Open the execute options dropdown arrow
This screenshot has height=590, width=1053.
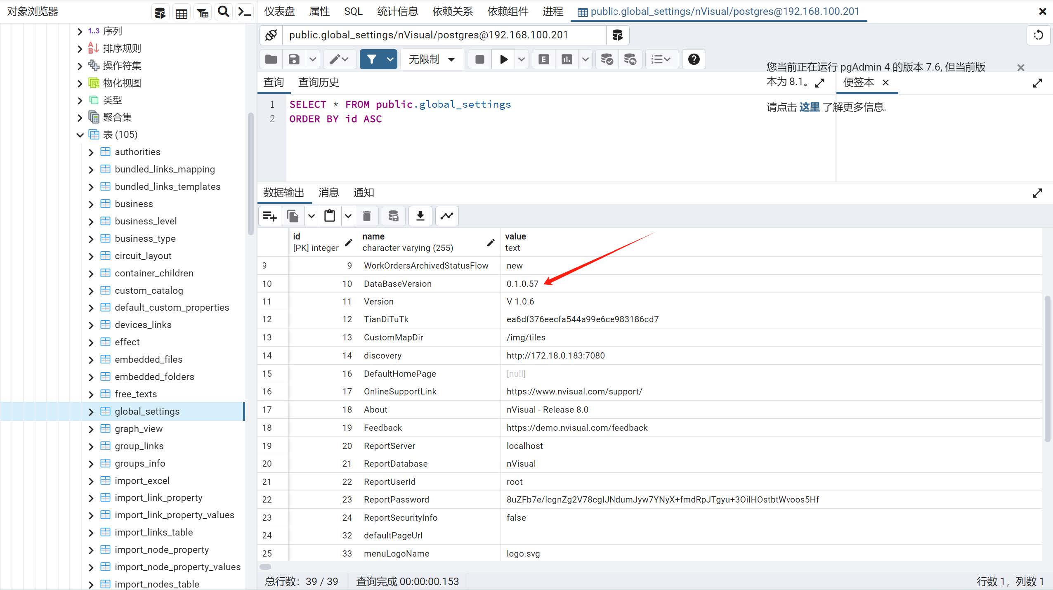point(522,59)
